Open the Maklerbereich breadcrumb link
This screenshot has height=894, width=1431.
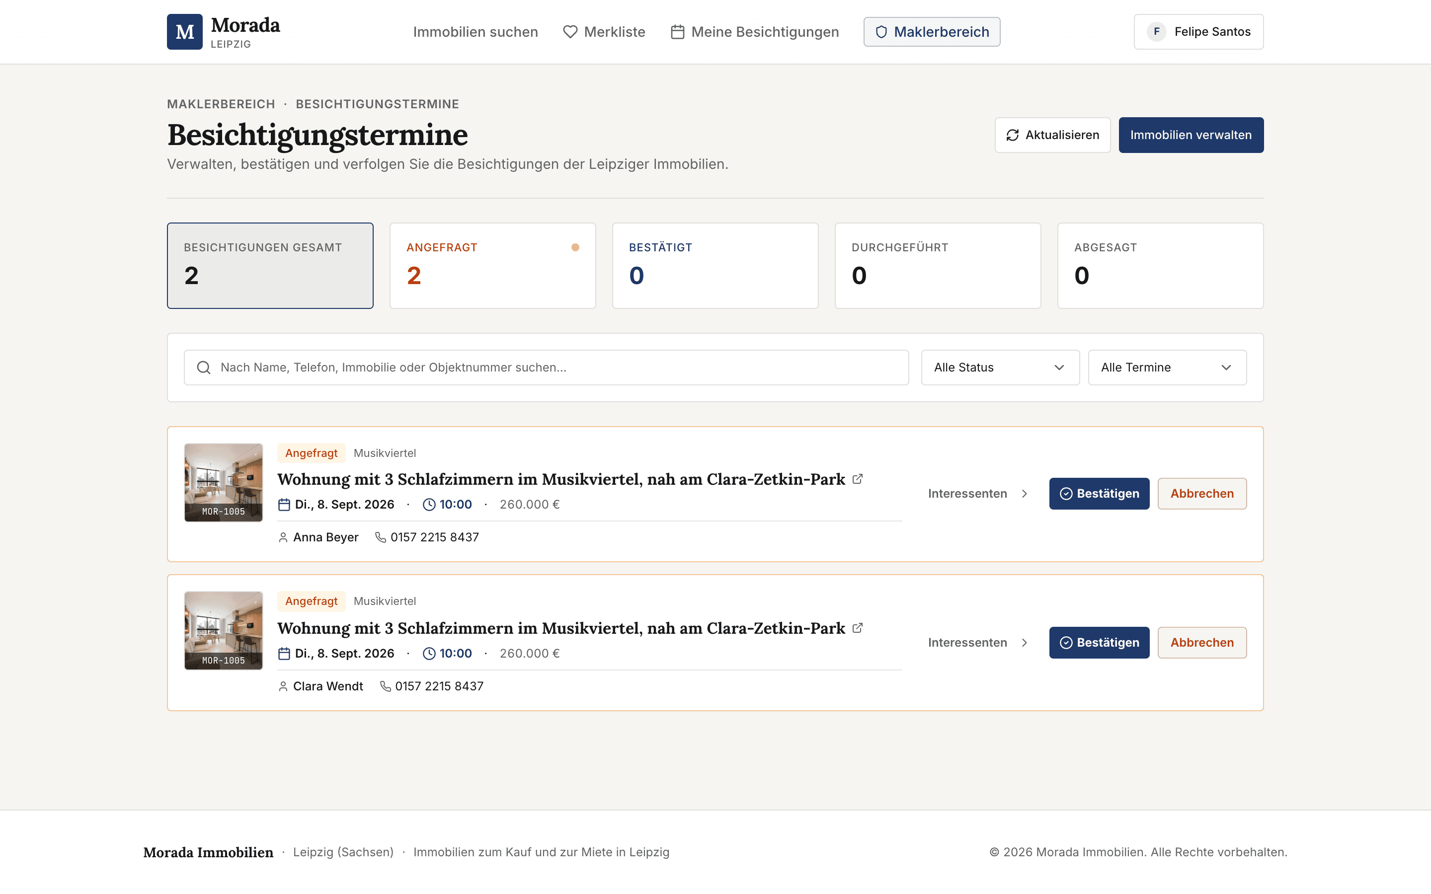[x=221, y=104]
